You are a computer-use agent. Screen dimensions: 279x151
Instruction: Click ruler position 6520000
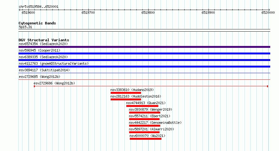coord(268,13)
